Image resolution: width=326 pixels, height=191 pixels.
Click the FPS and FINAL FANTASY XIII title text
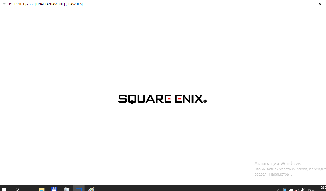tap(45, 4)
